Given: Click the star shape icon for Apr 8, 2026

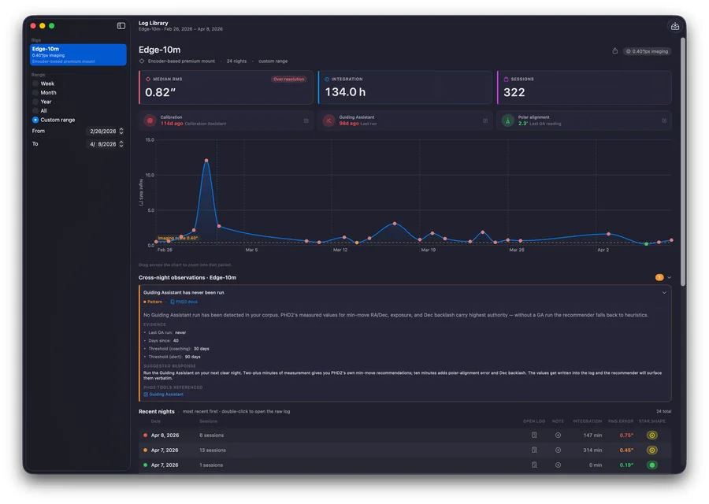Looking at the screenshot, I should tap(651, 435).
